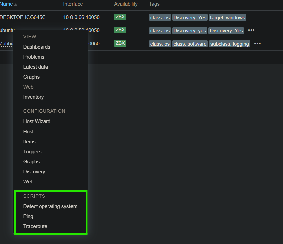Viewport: 283px width, 244px height.
Task: Launch Host Wizard from Configuration
Action: pos(37,121)
